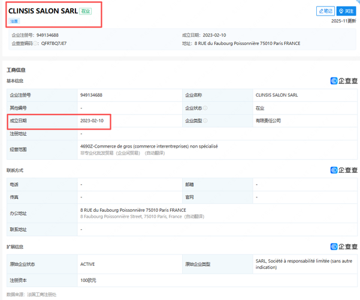Screen dimensions: 360x300
Task: Click 联系方式 subsection heading
Action: [x=15, y=170]
